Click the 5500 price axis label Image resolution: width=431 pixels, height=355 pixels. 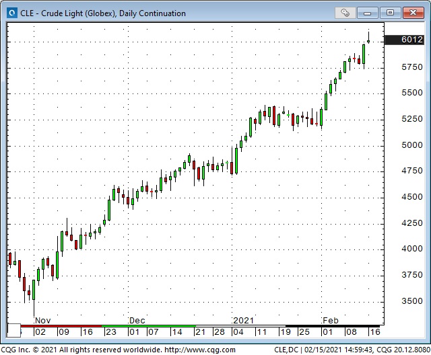pos(411,93)
